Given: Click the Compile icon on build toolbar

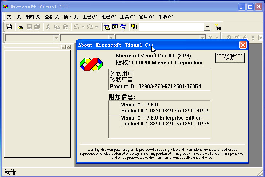Looking at the screenshot, I should coord(228,37).
